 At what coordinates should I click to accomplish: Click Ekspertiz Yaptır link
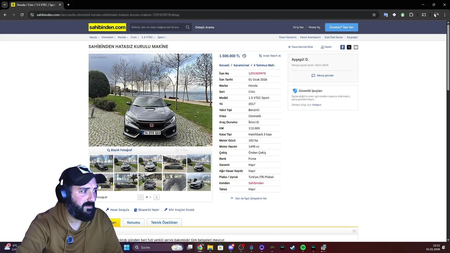click(x=147, y=210)
